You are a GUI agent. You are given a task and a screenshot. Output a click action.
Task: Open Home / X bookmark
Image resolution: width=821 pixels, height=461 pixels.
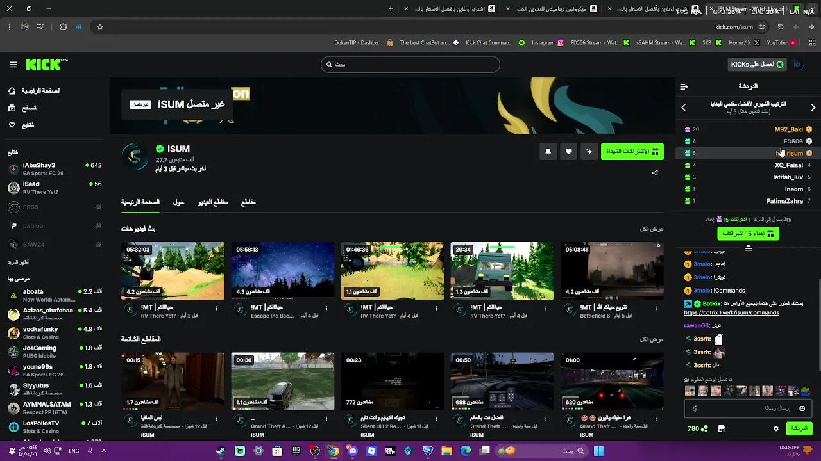point(744,43)
